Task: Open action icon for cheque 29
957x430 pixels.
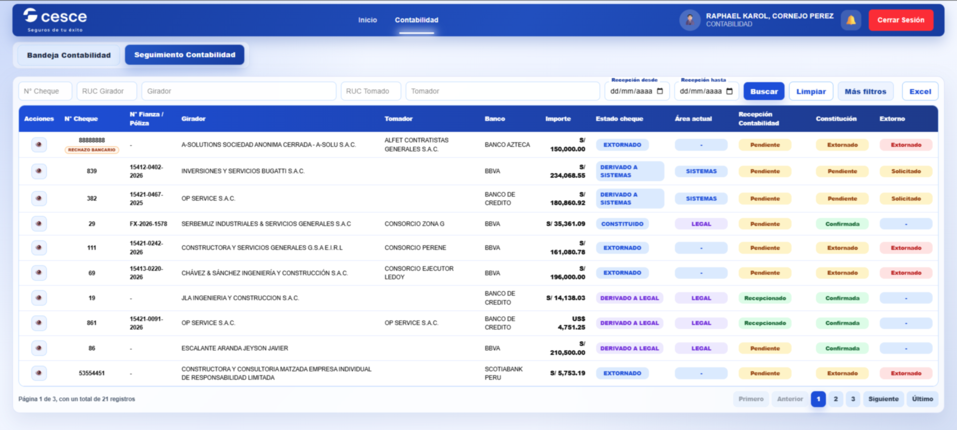Action: pos(39,224)
